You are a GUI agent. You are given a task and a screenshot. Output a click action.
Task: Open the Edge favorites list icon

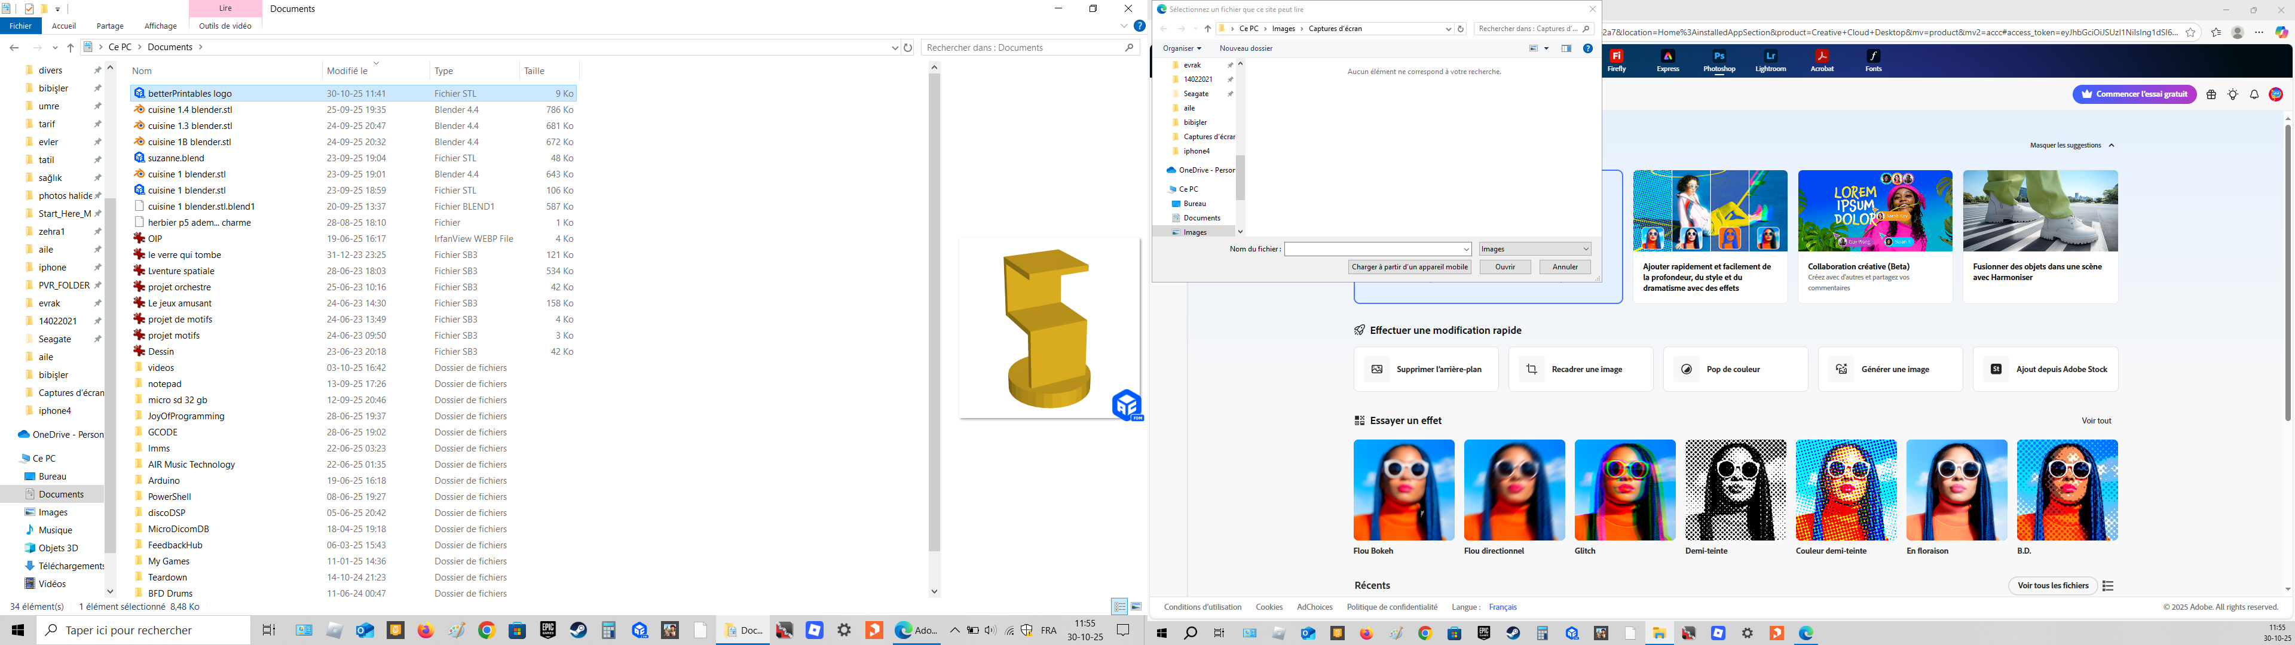tap(2216, 32)
